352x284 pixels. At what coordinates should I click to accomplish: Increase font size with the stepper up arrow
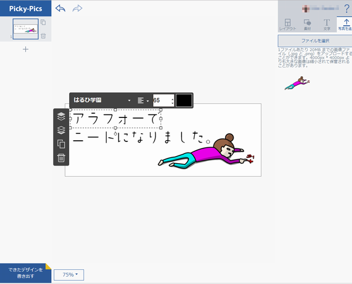(172, 99)
